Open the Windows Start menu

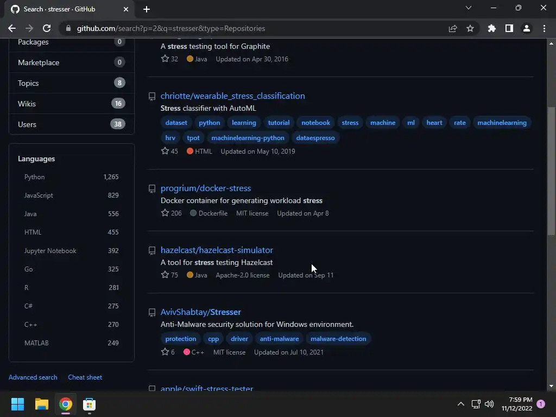click(x=17, y=404)
